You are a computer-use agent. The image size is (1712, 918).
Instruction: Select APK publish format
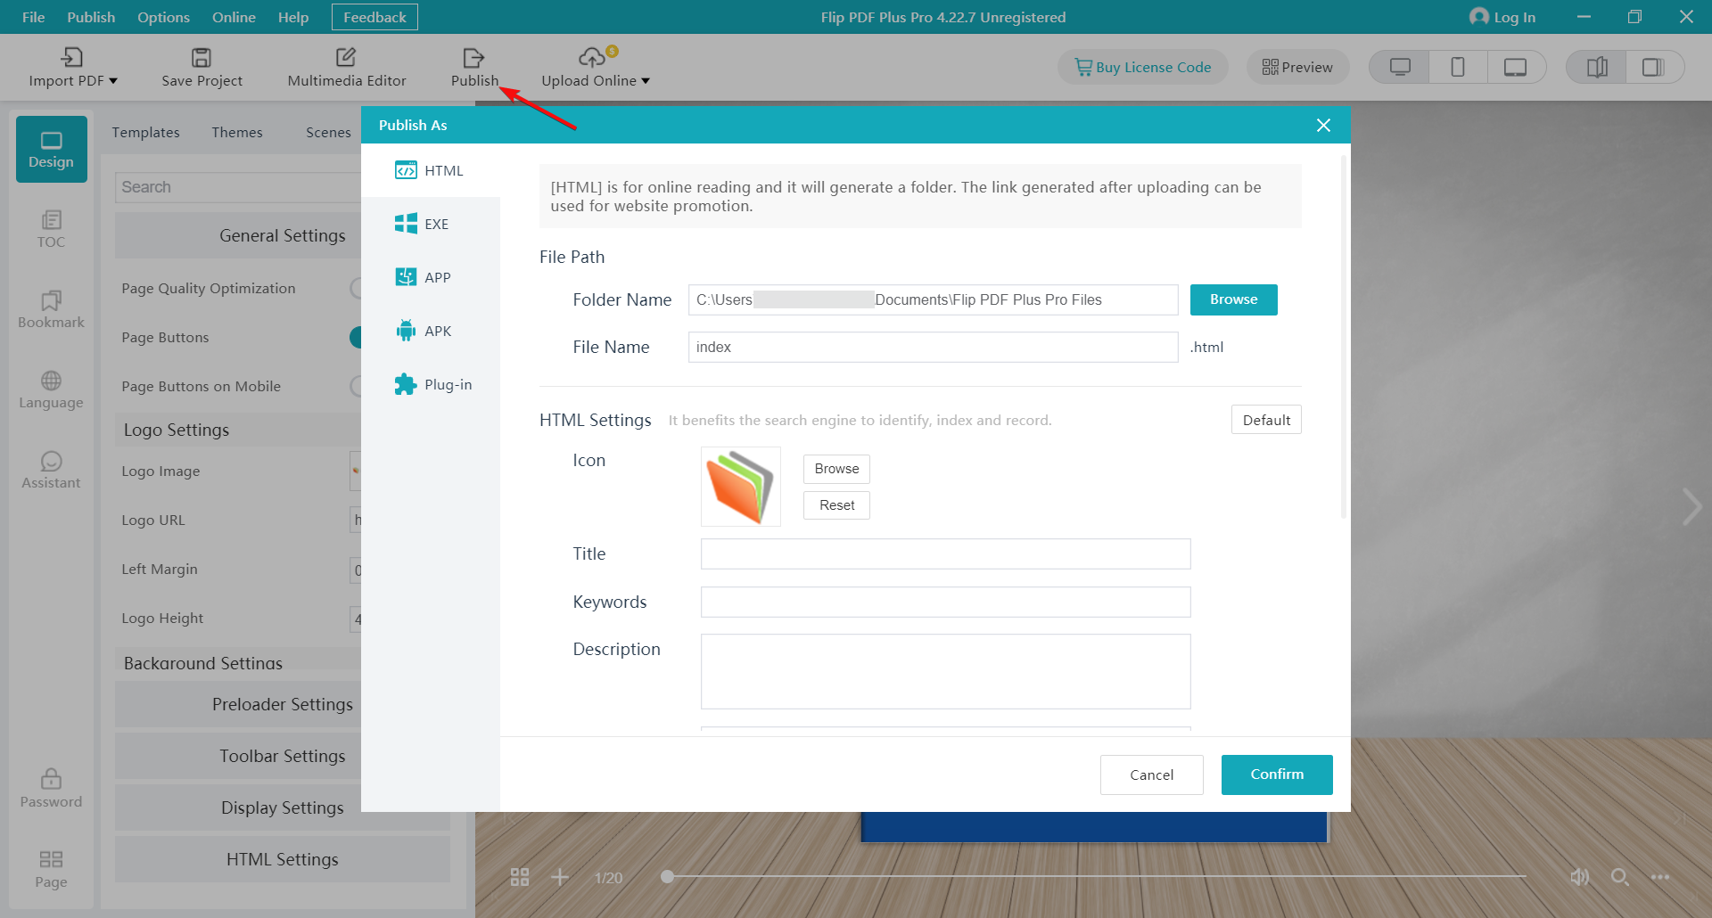tap(431, 331)
